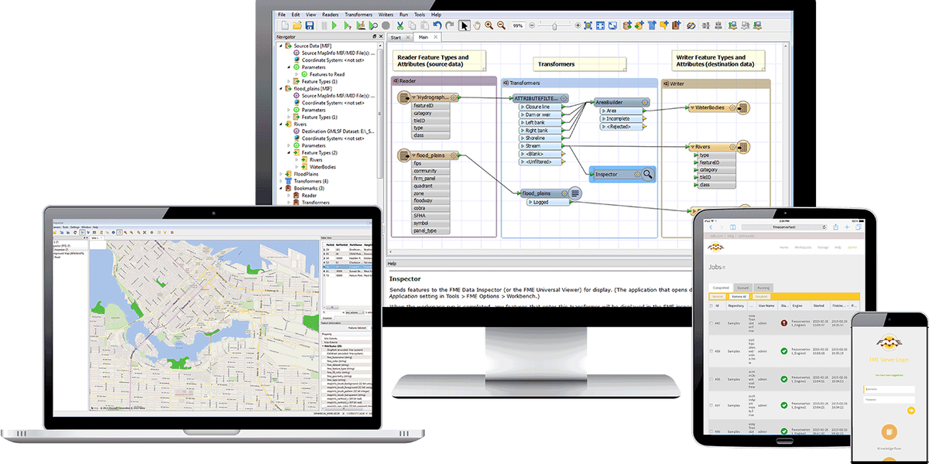The height and width of the screenshot is (464, 929).
Task: Float the Navigator panel with the undock icon
Action: 374,37
